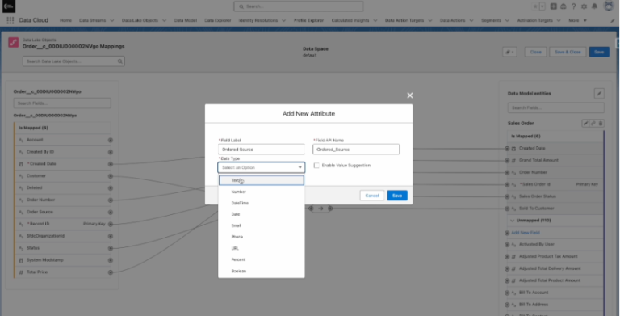Go to the Home tab
The image size is (620, 316).
[x=65, y=20]
